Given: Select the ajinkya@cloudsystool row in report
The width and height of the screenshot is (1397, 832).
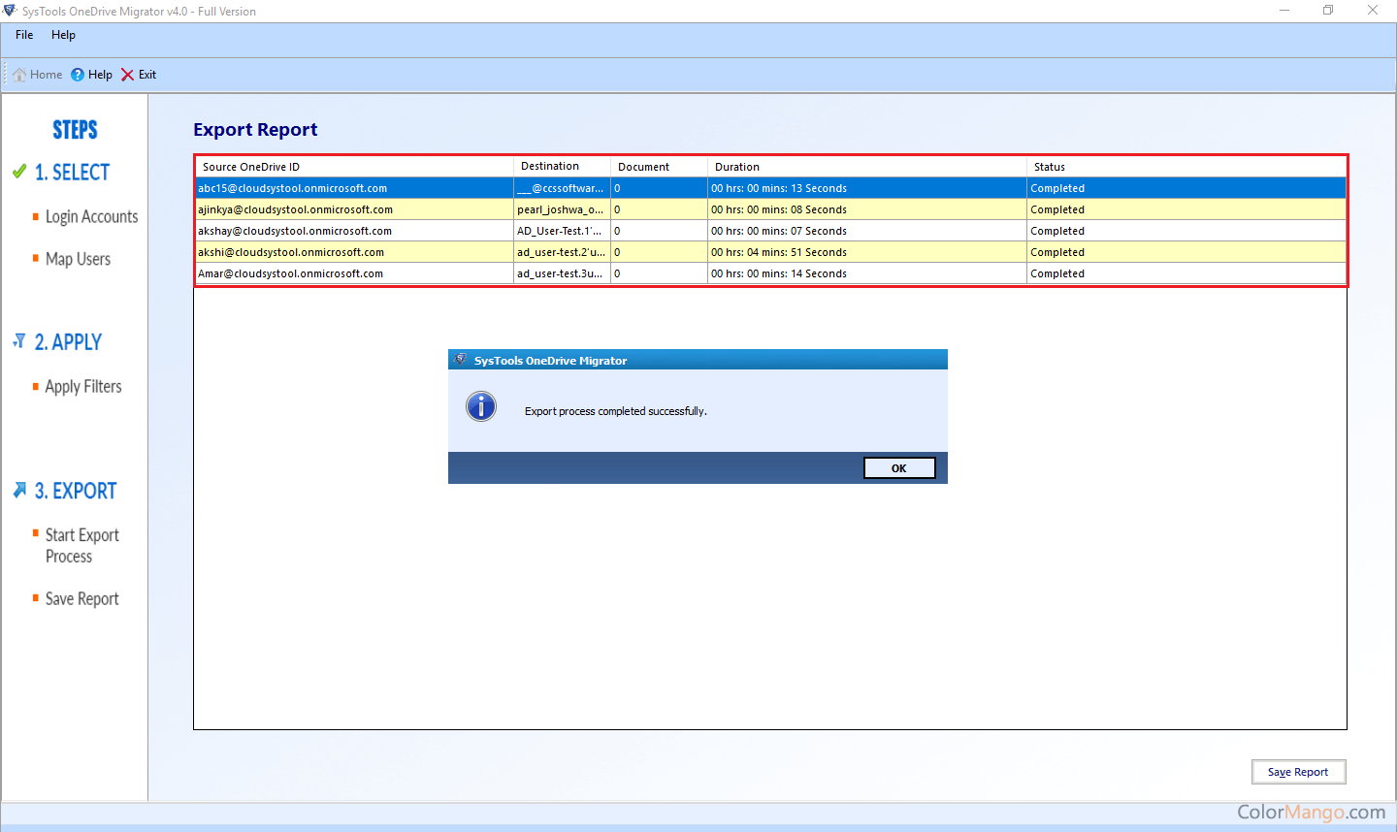Looking at the screenshot, I should pos(296,209).
